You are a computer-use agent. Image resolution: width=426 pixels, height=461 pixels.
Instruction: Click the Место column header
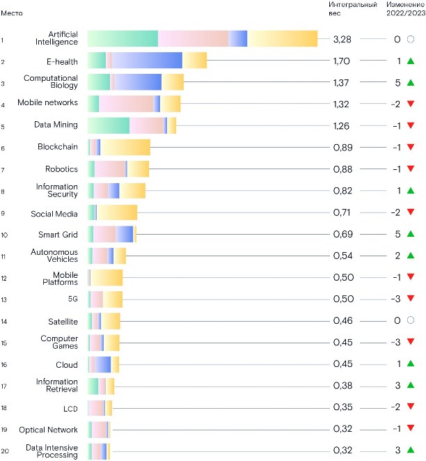pyautogui.click(x=12, y=13)
